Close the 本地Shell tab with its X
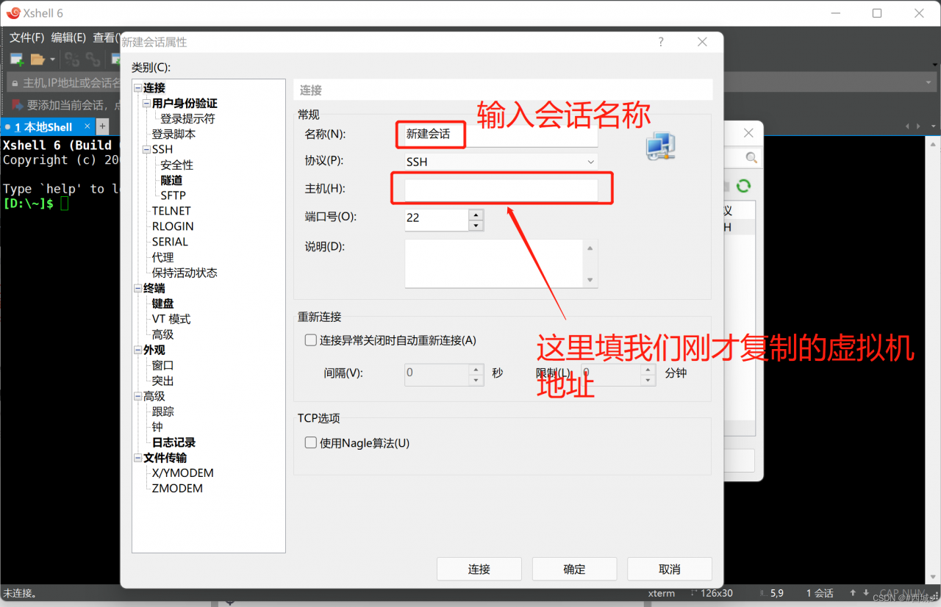Viewport: 941px width, 607px height. pos(87,126)
